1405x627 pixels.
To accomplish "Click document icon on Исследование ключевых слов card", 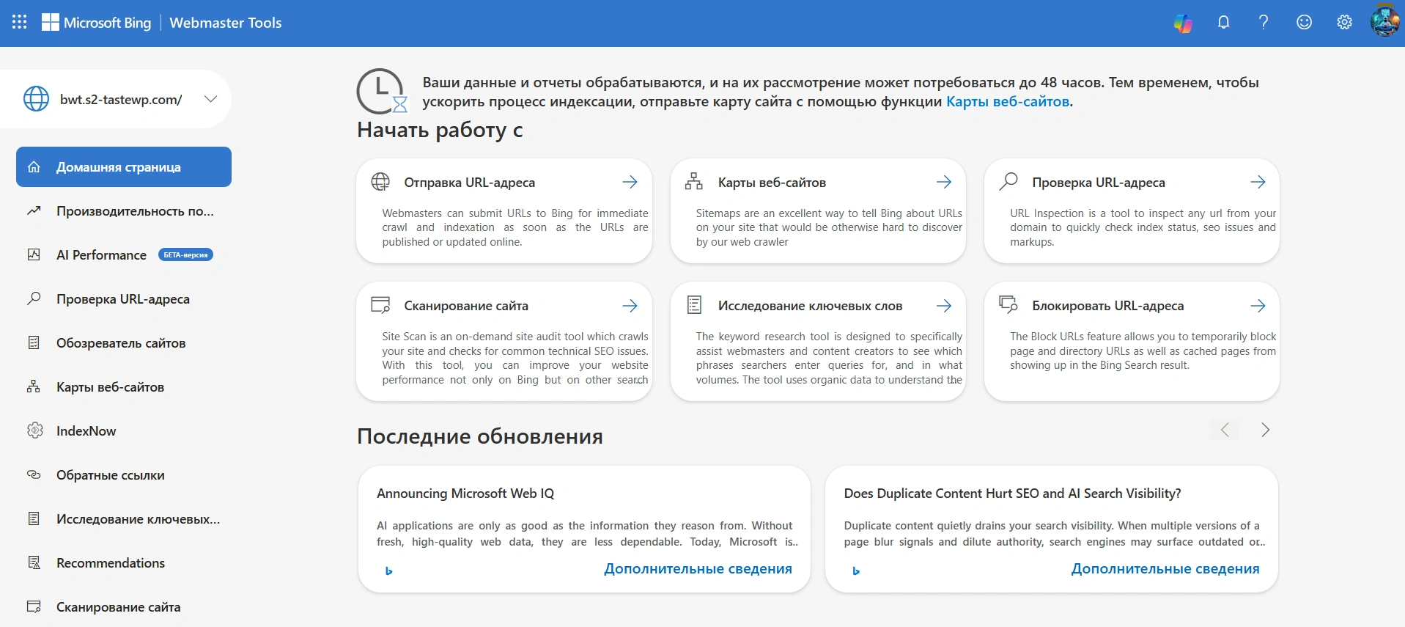I will [694, 305].
